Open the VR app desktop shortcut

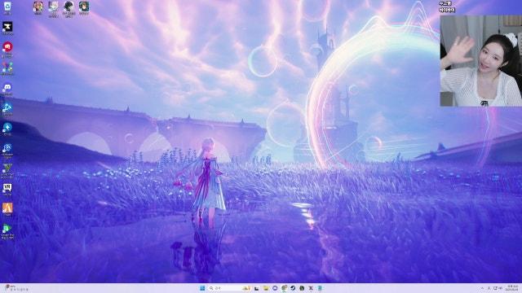click(7, 189)
